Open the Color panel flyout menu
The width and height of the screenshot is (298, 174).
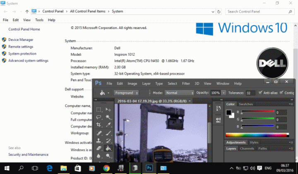[x=291, y=104]
